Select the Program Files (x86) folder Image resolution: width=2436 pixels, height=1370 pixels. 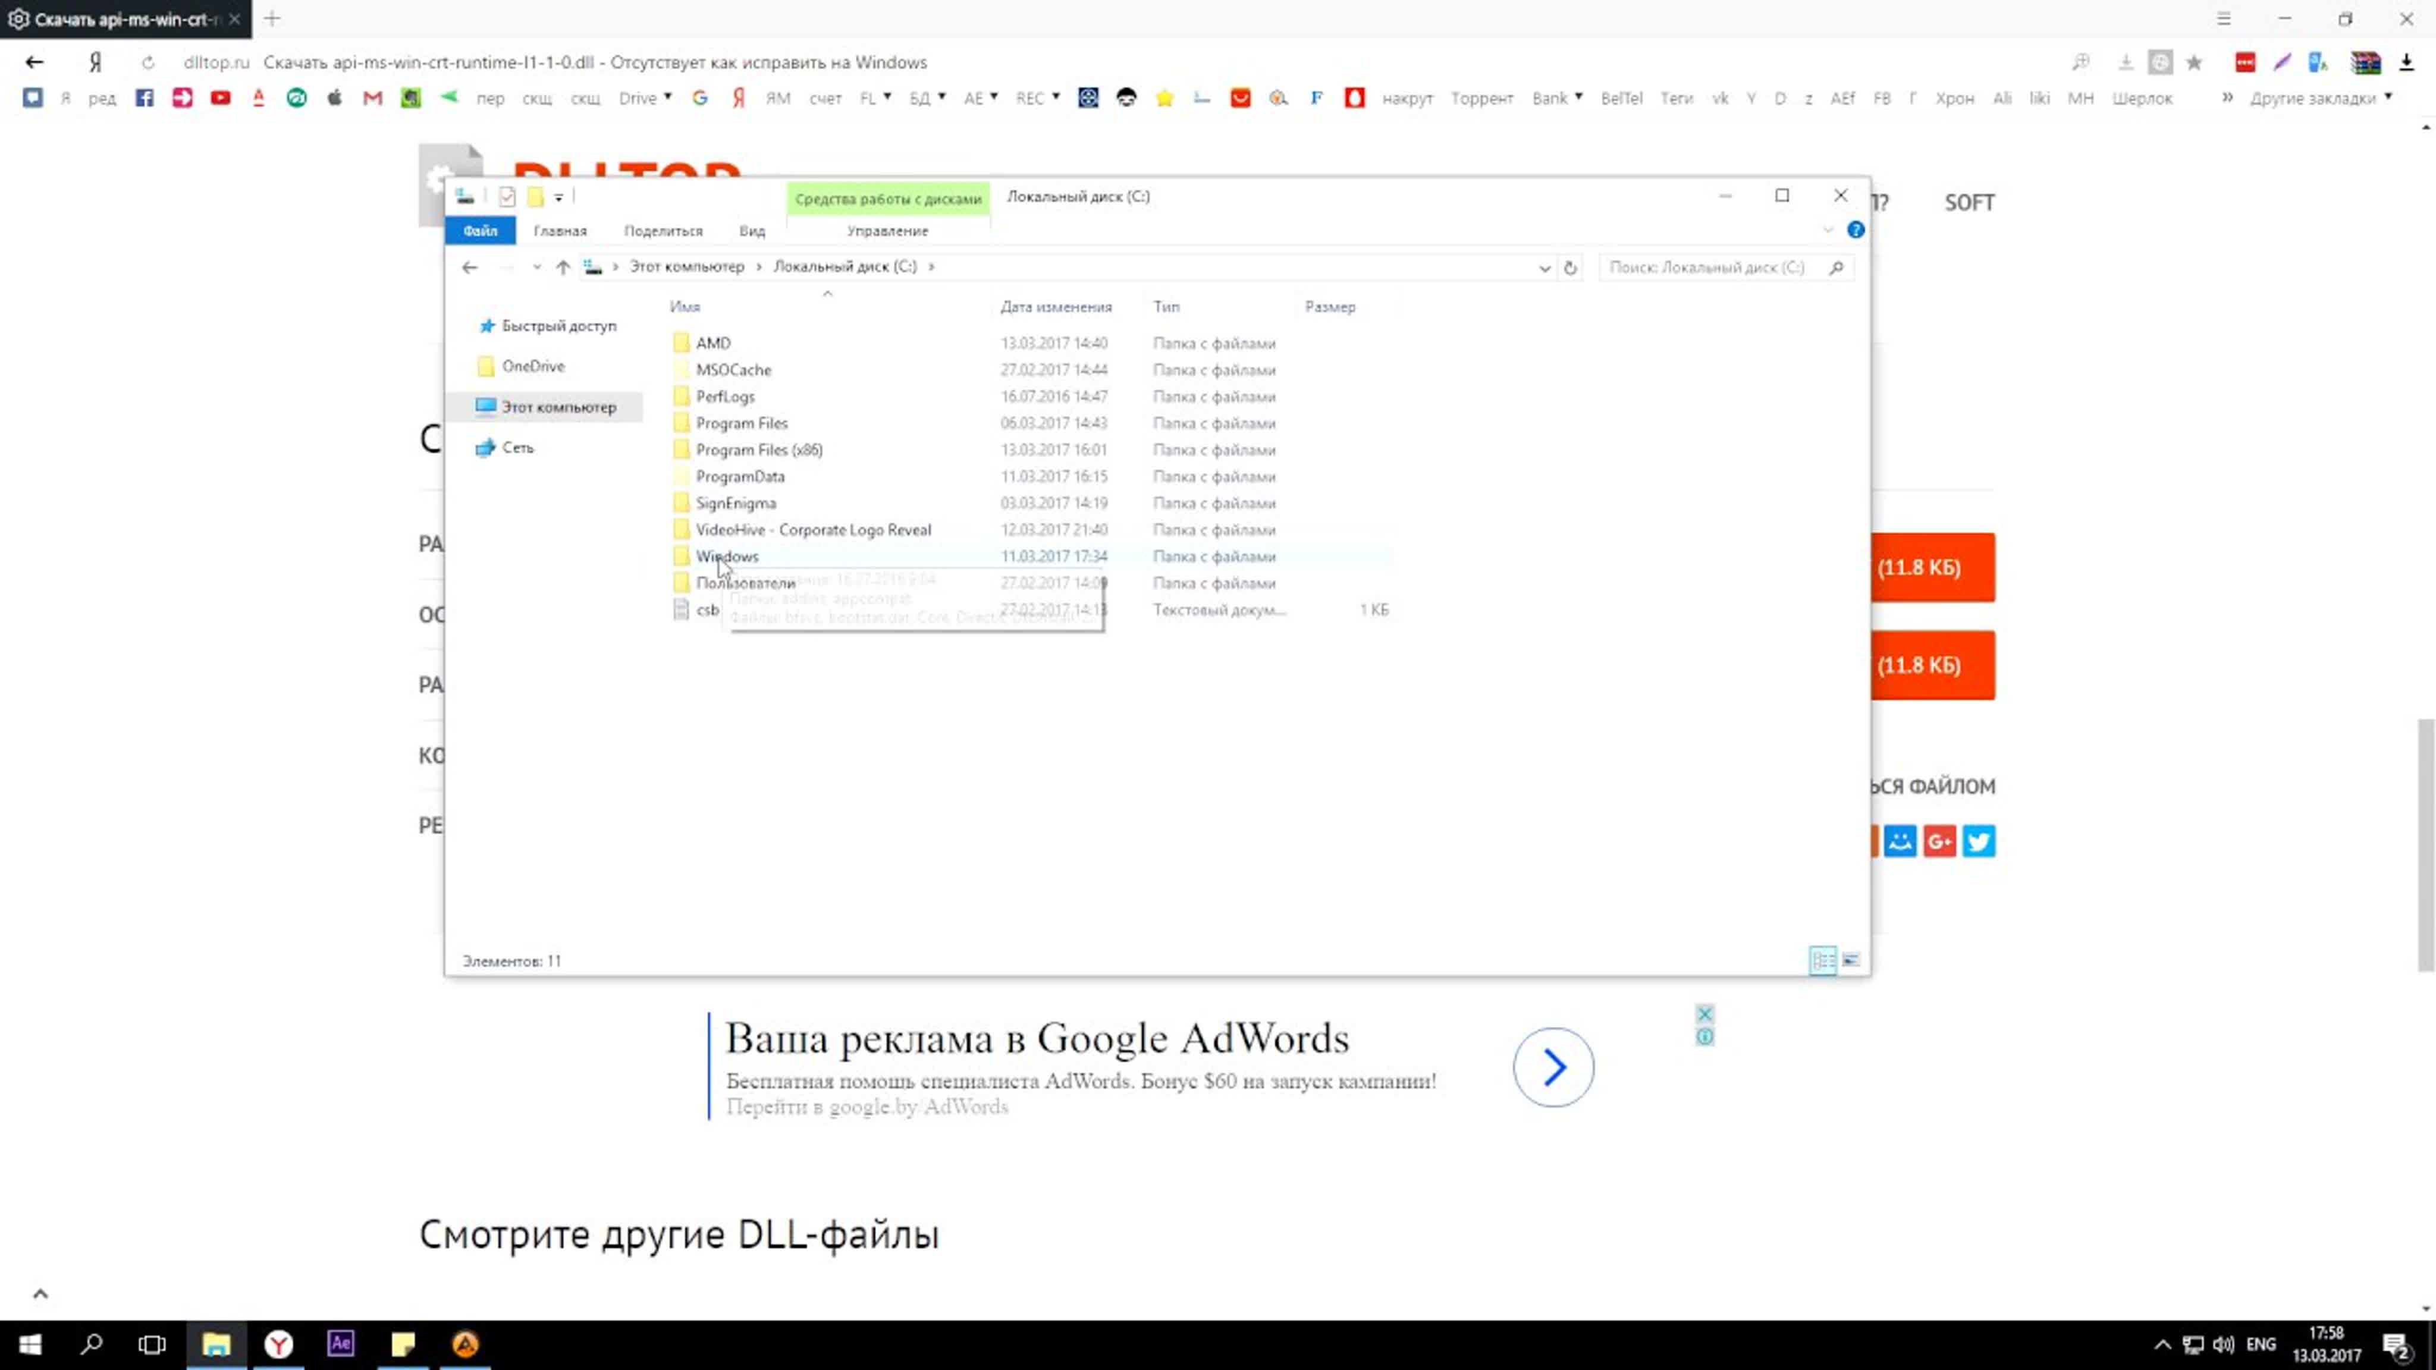click(759, 450)
